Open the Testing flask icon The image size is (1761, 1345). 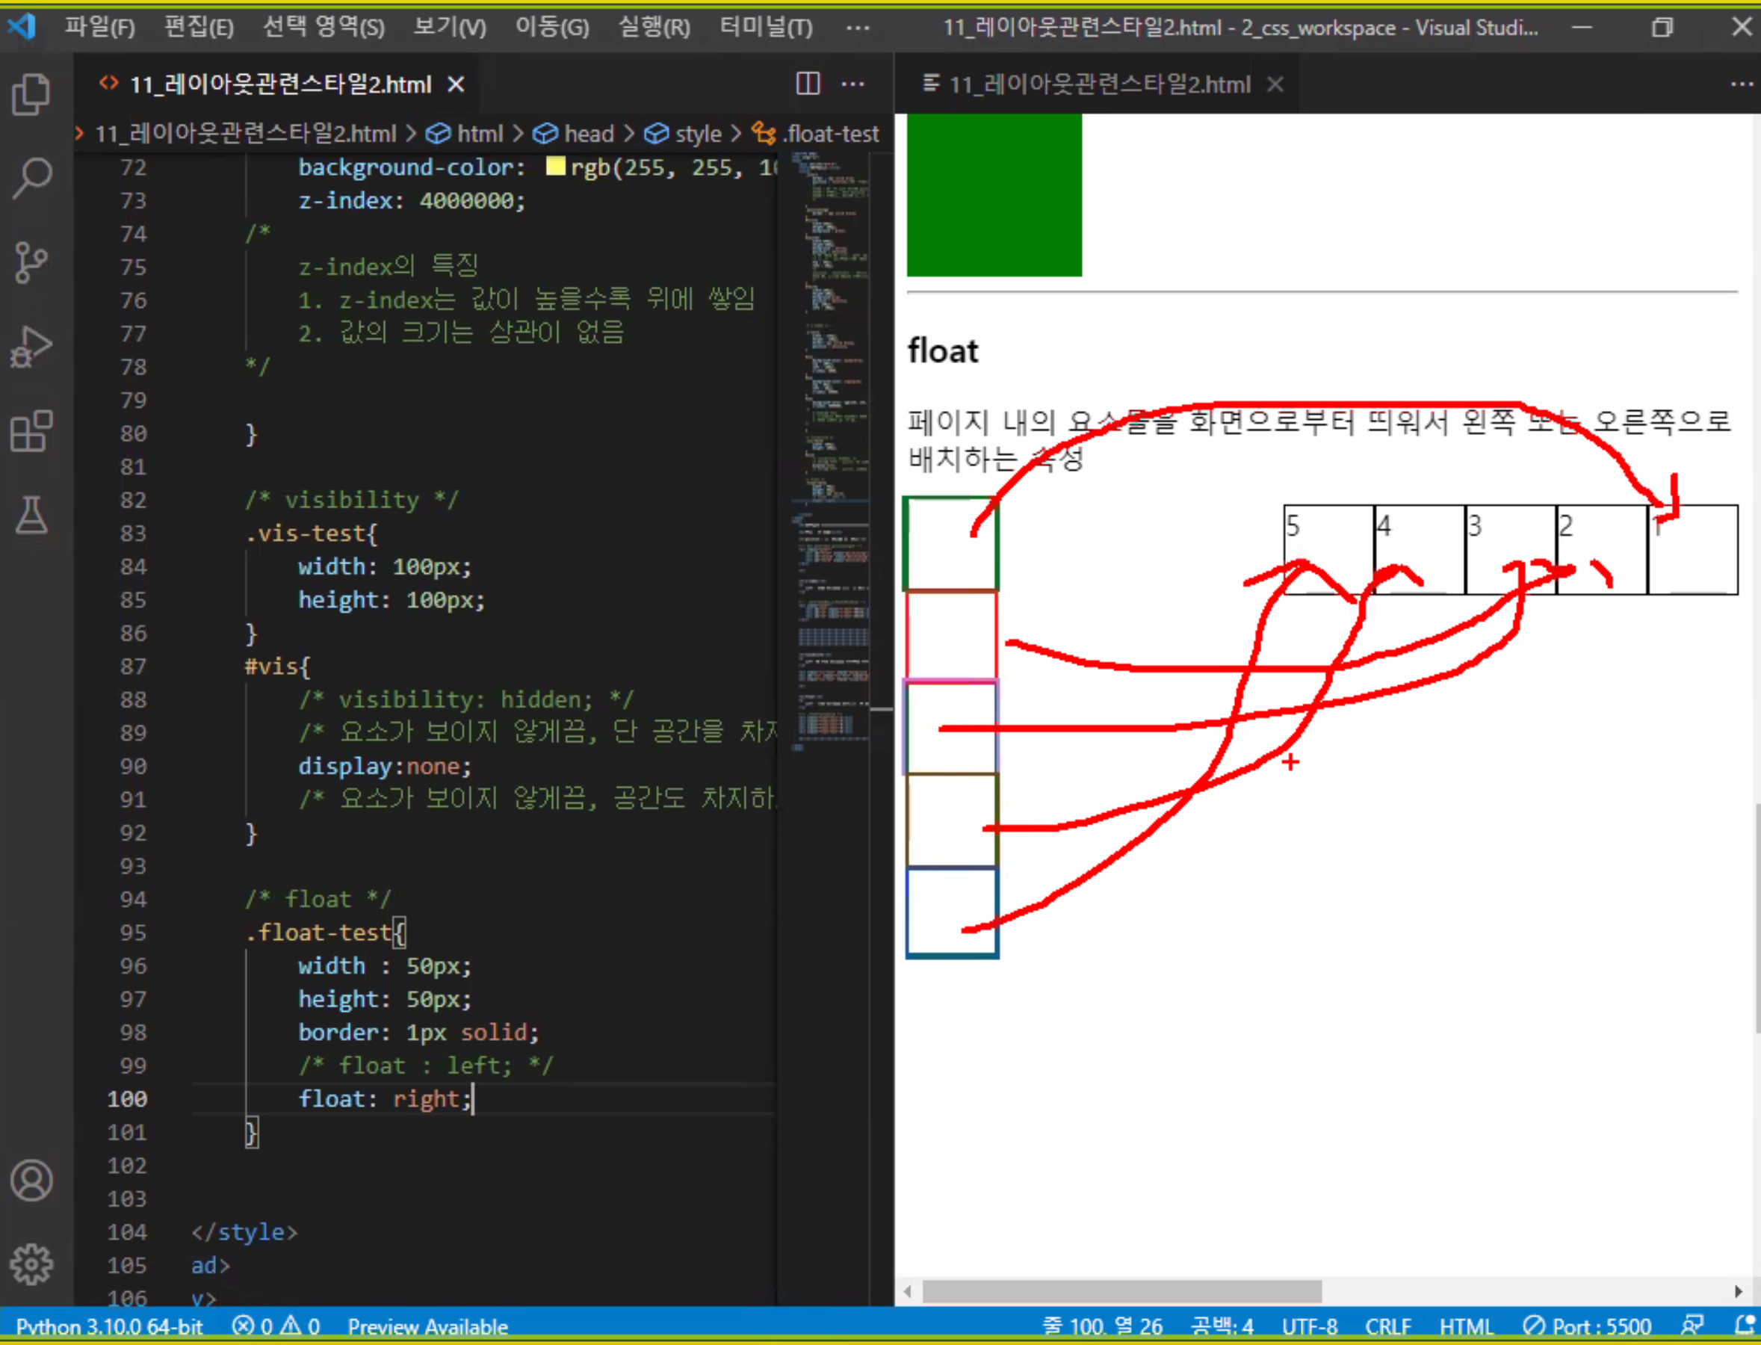tap(32, 516)
